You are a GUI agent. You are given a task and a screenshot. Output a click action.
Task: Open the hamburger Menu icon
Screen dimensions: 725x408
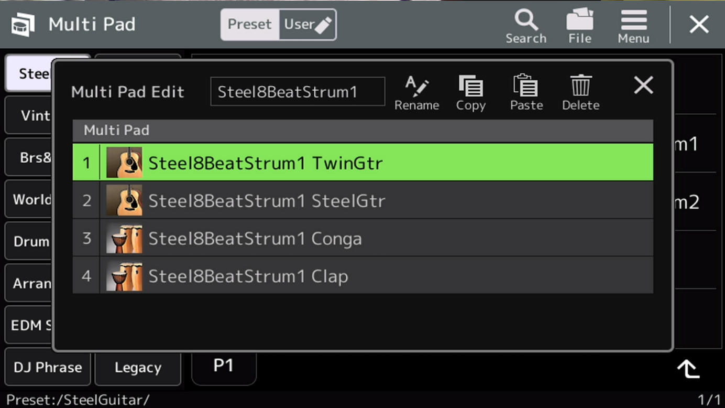pyautogui.click(x=633, y=26)
